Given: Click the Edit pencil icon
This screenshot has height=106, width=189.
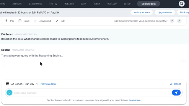Looking at the screenshot, I should [57, 21].
